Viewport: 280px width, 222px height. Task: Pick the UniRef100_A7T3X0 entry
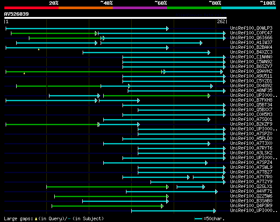click(x=251, y=143)
